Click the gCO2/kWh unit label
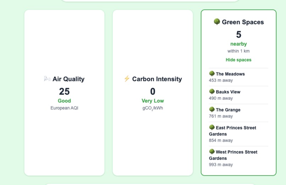Screen dimensions: 286x185 pyautogui.click(x=153, y=108)
